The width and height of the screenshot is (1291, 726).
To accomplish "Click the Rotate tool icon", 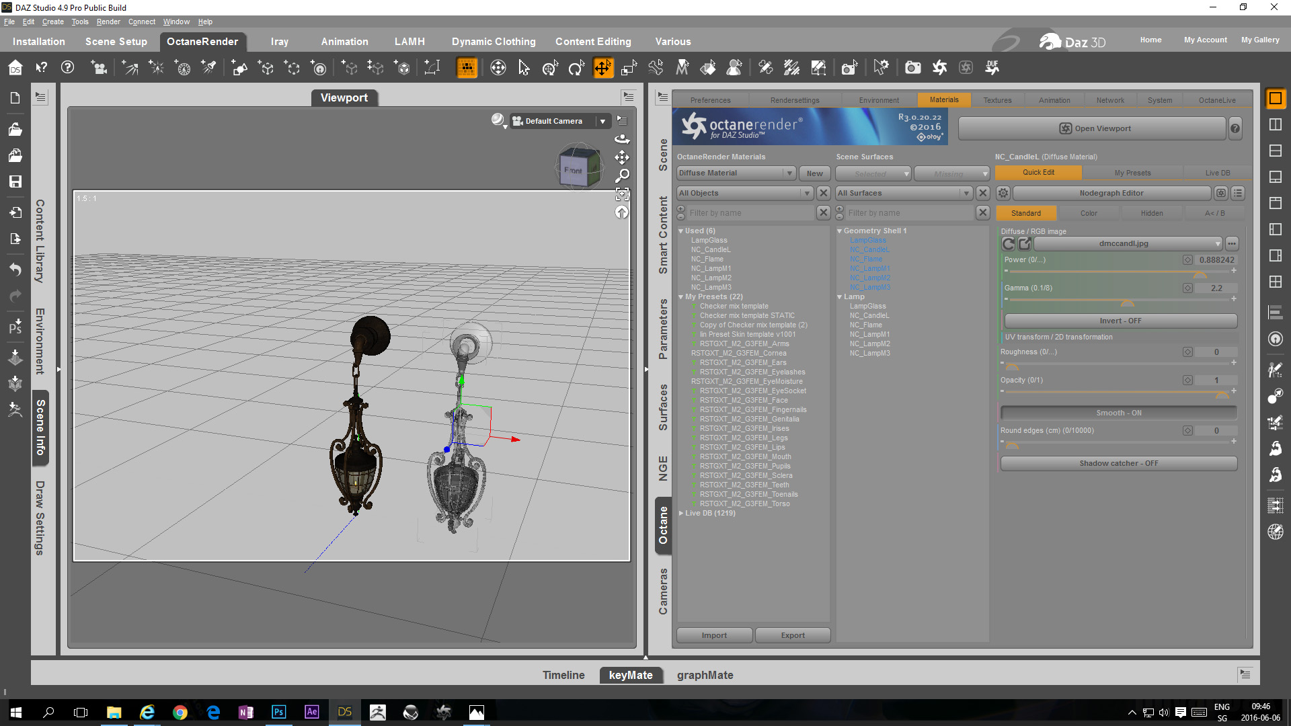I will point(576,67).
